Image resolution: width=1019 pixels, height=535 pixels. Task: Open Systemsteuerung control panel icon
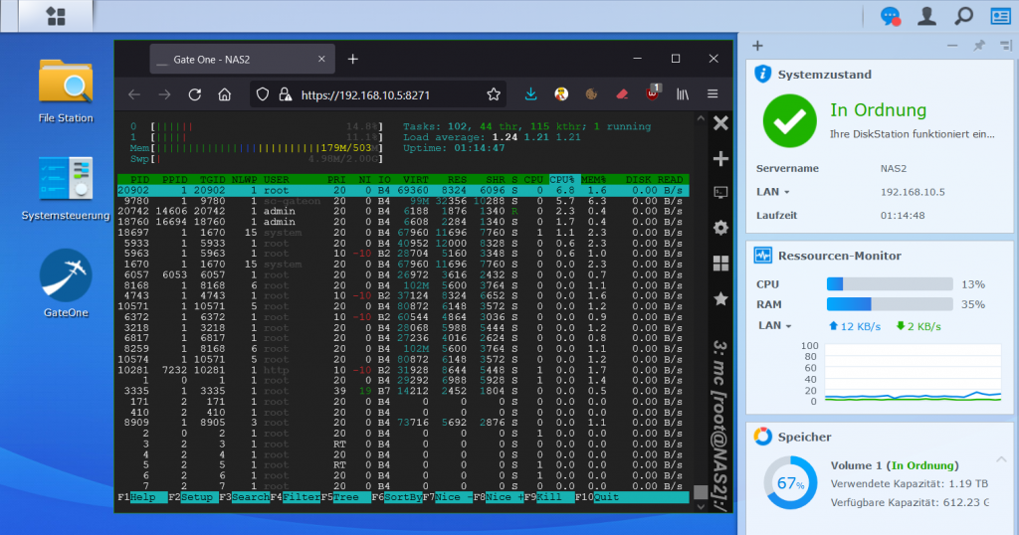(x=66, y=177)
